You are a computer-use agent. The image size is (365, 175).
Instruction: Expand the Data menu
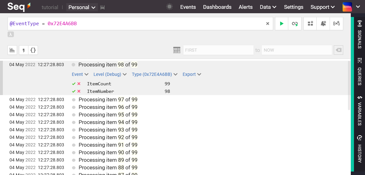coord(268,7)
